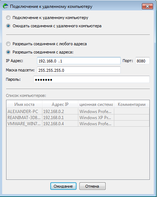Choose 'Разрешить соединения с любого адреса'
This screenshot has height=197, width=157.
click(8, 44)
